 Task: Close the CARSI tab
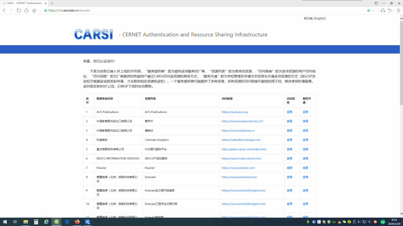[46, 3]
